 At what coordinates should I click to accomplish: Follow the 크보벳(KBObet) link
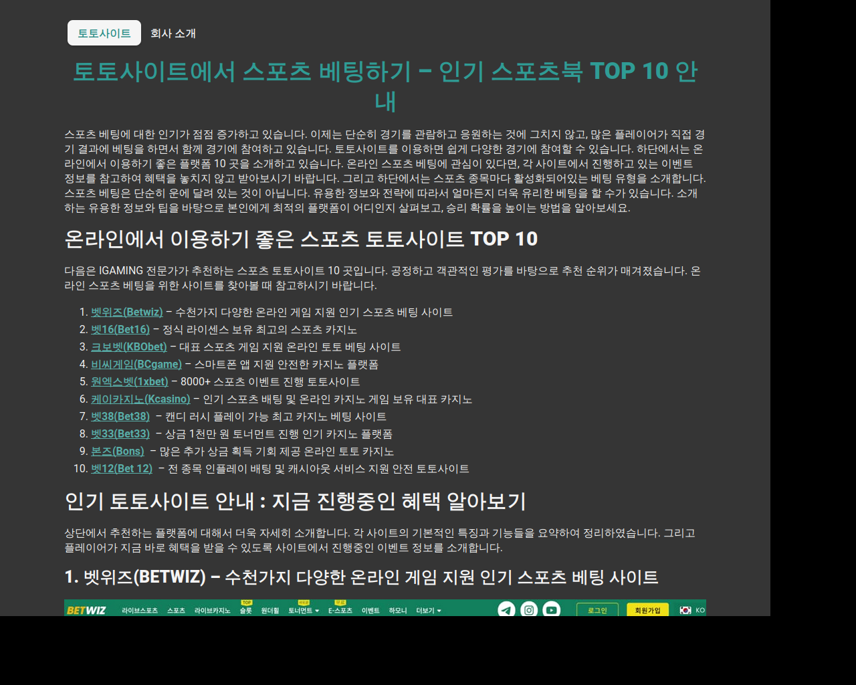(x=129, y=347)
